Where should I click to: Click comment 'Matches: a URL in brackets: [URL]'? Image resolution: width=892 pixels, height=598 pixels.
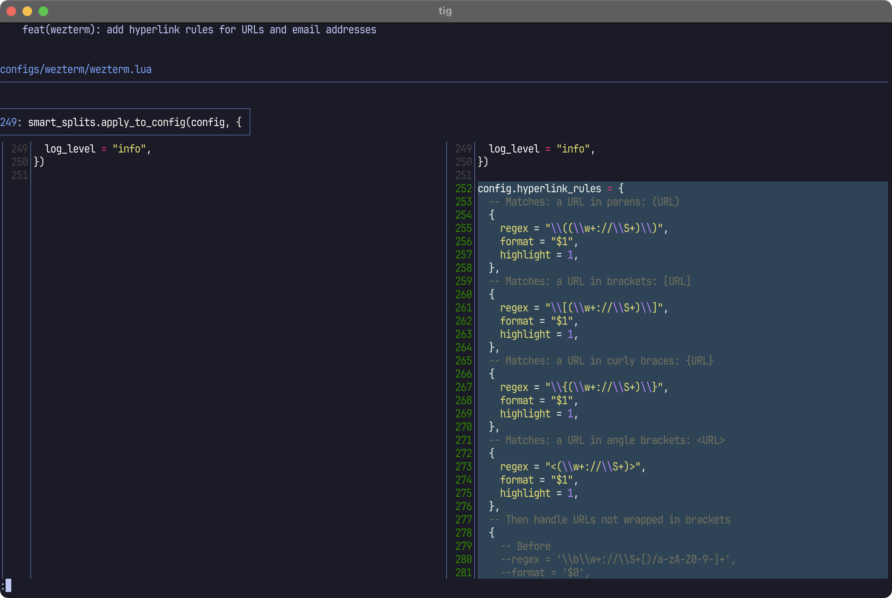590,281
